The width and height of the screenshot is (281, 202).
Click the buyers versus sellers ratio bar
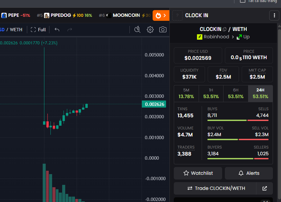[238, 159]
